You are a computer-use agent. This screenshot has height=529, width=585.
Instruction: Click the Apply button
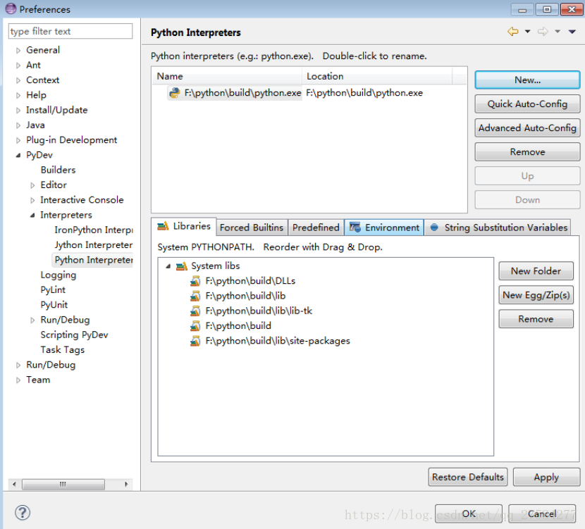coord(546,477)
